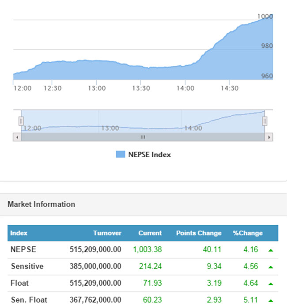Click NEPSE points change 40.11
Screen dimensions: 287x306
tap(212, 249)
